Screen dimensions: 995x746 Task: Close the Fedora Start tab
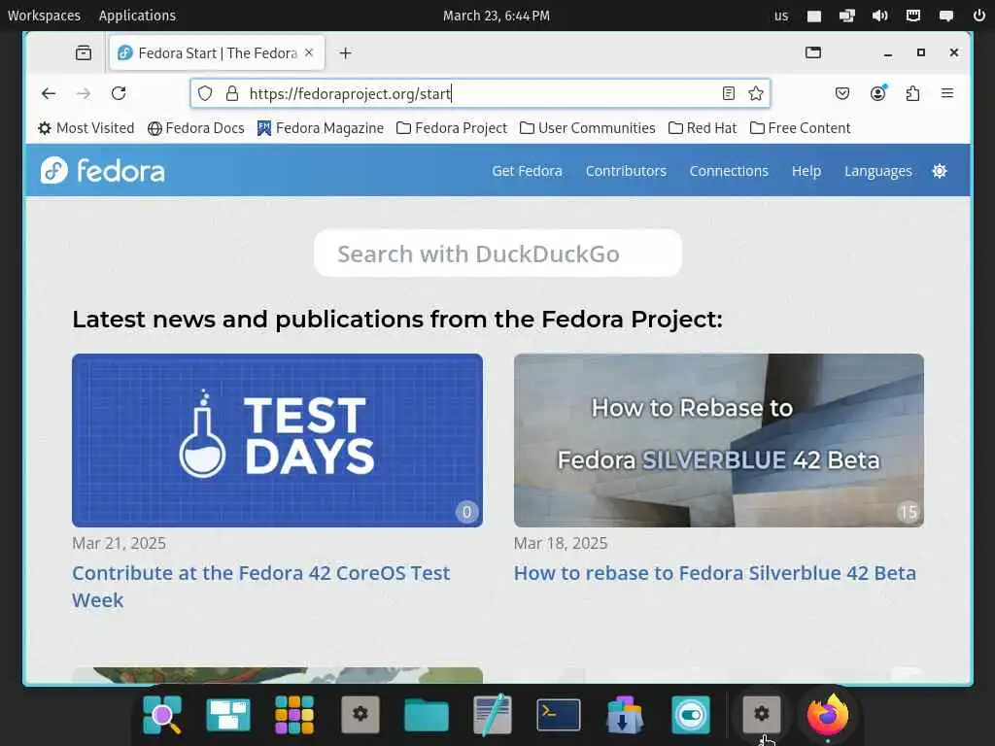point(309,52)
